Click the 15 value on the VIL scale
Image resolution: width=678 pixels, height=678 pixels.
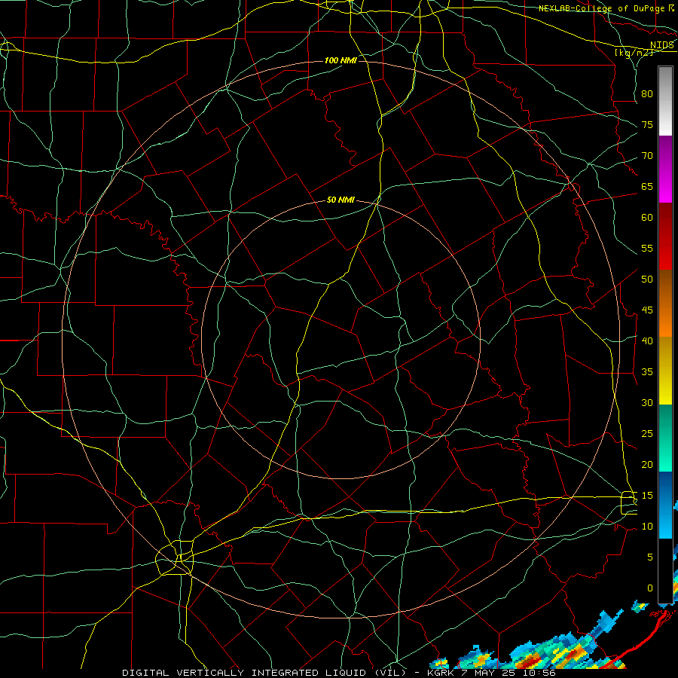tap(647, 496)
